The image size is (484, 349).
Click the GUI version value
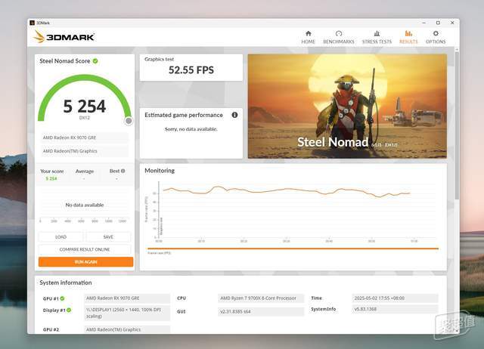261,312
